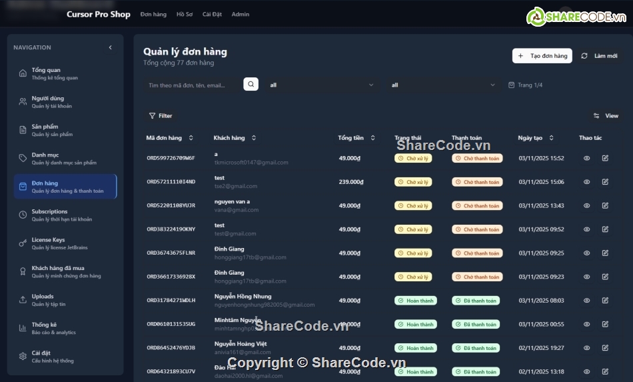
Task: Edit order ORD31784271WDLH
Action: [605, 301]
